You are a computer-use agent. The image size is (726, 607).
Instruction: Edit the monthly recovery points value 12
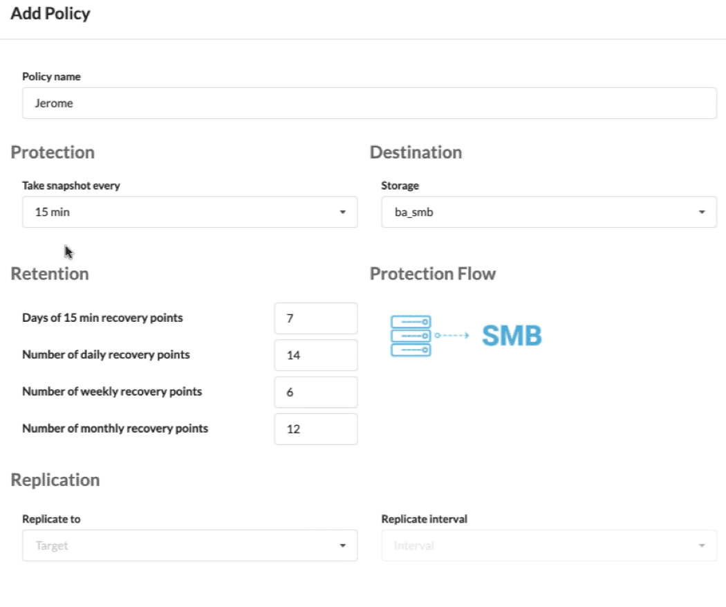click(316, 428)
